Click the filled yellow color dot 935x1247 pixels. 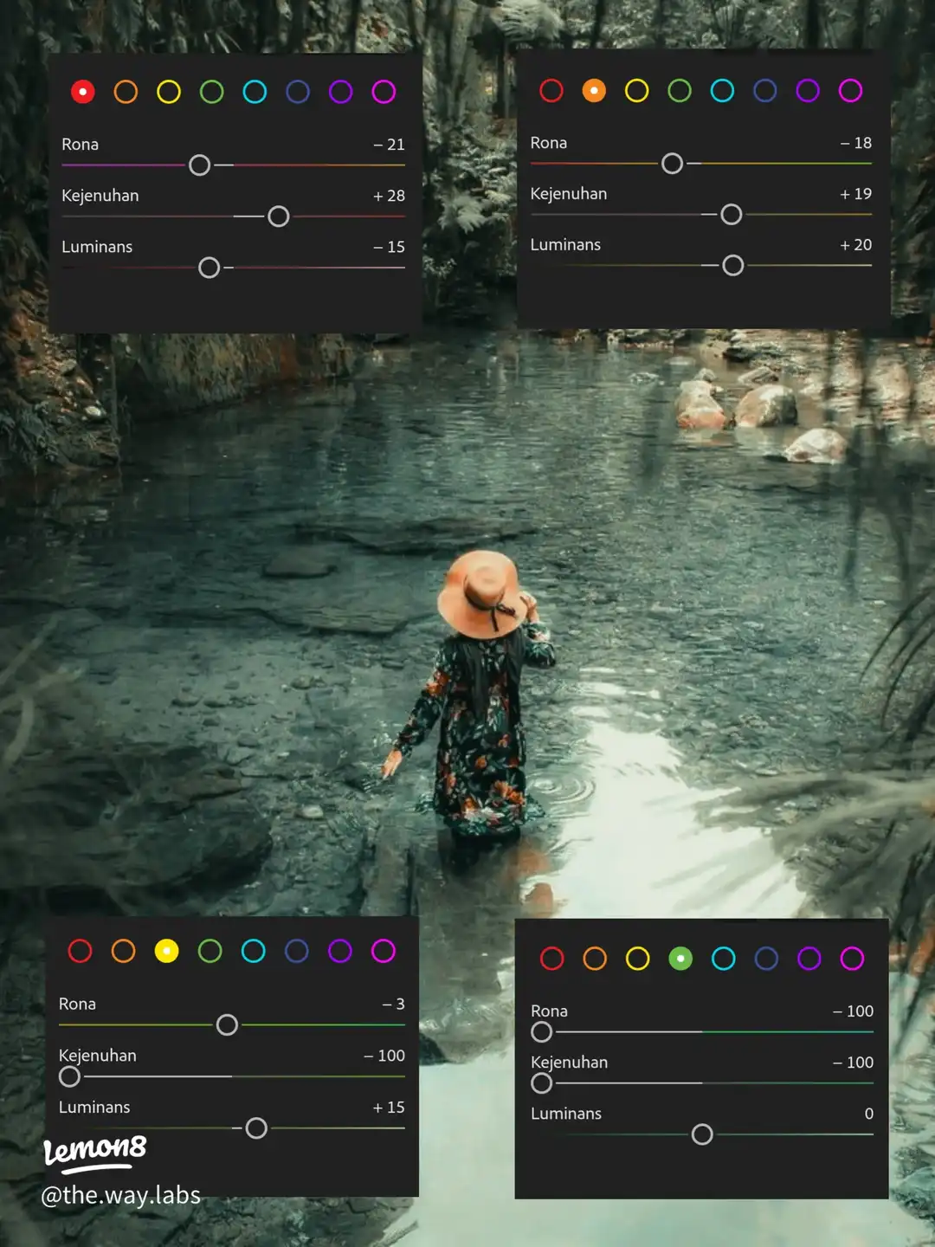[166, 951]
